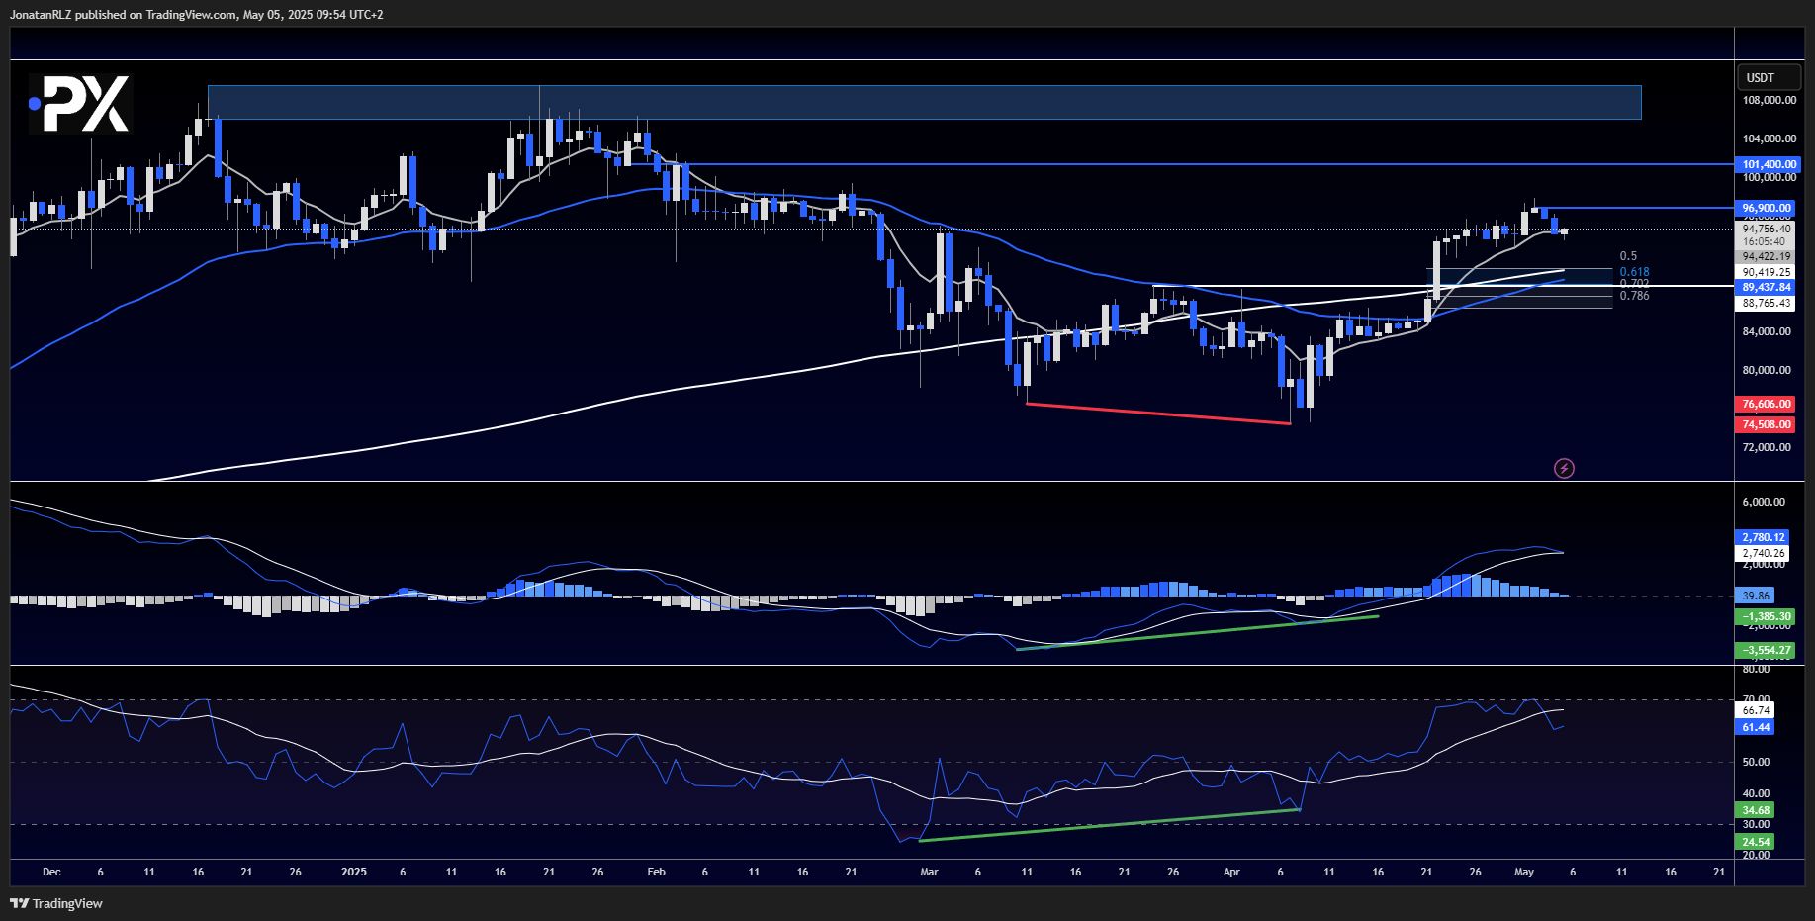Image resolution: width=1815 pixels, height=921 pixels.
Task: Click the 94,422.19 price label
Action: click(x=1767, y=256)
